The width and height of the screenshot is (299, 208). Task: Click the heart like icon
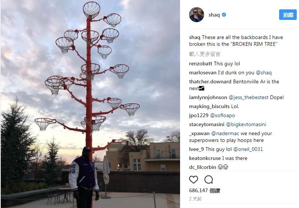193,180
